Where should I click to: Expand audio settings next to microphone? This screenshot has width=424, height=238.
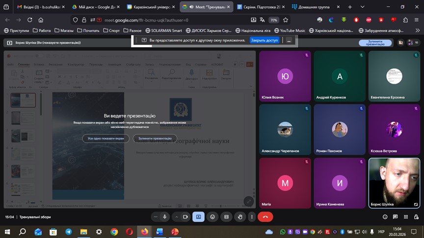coord(156,216)
